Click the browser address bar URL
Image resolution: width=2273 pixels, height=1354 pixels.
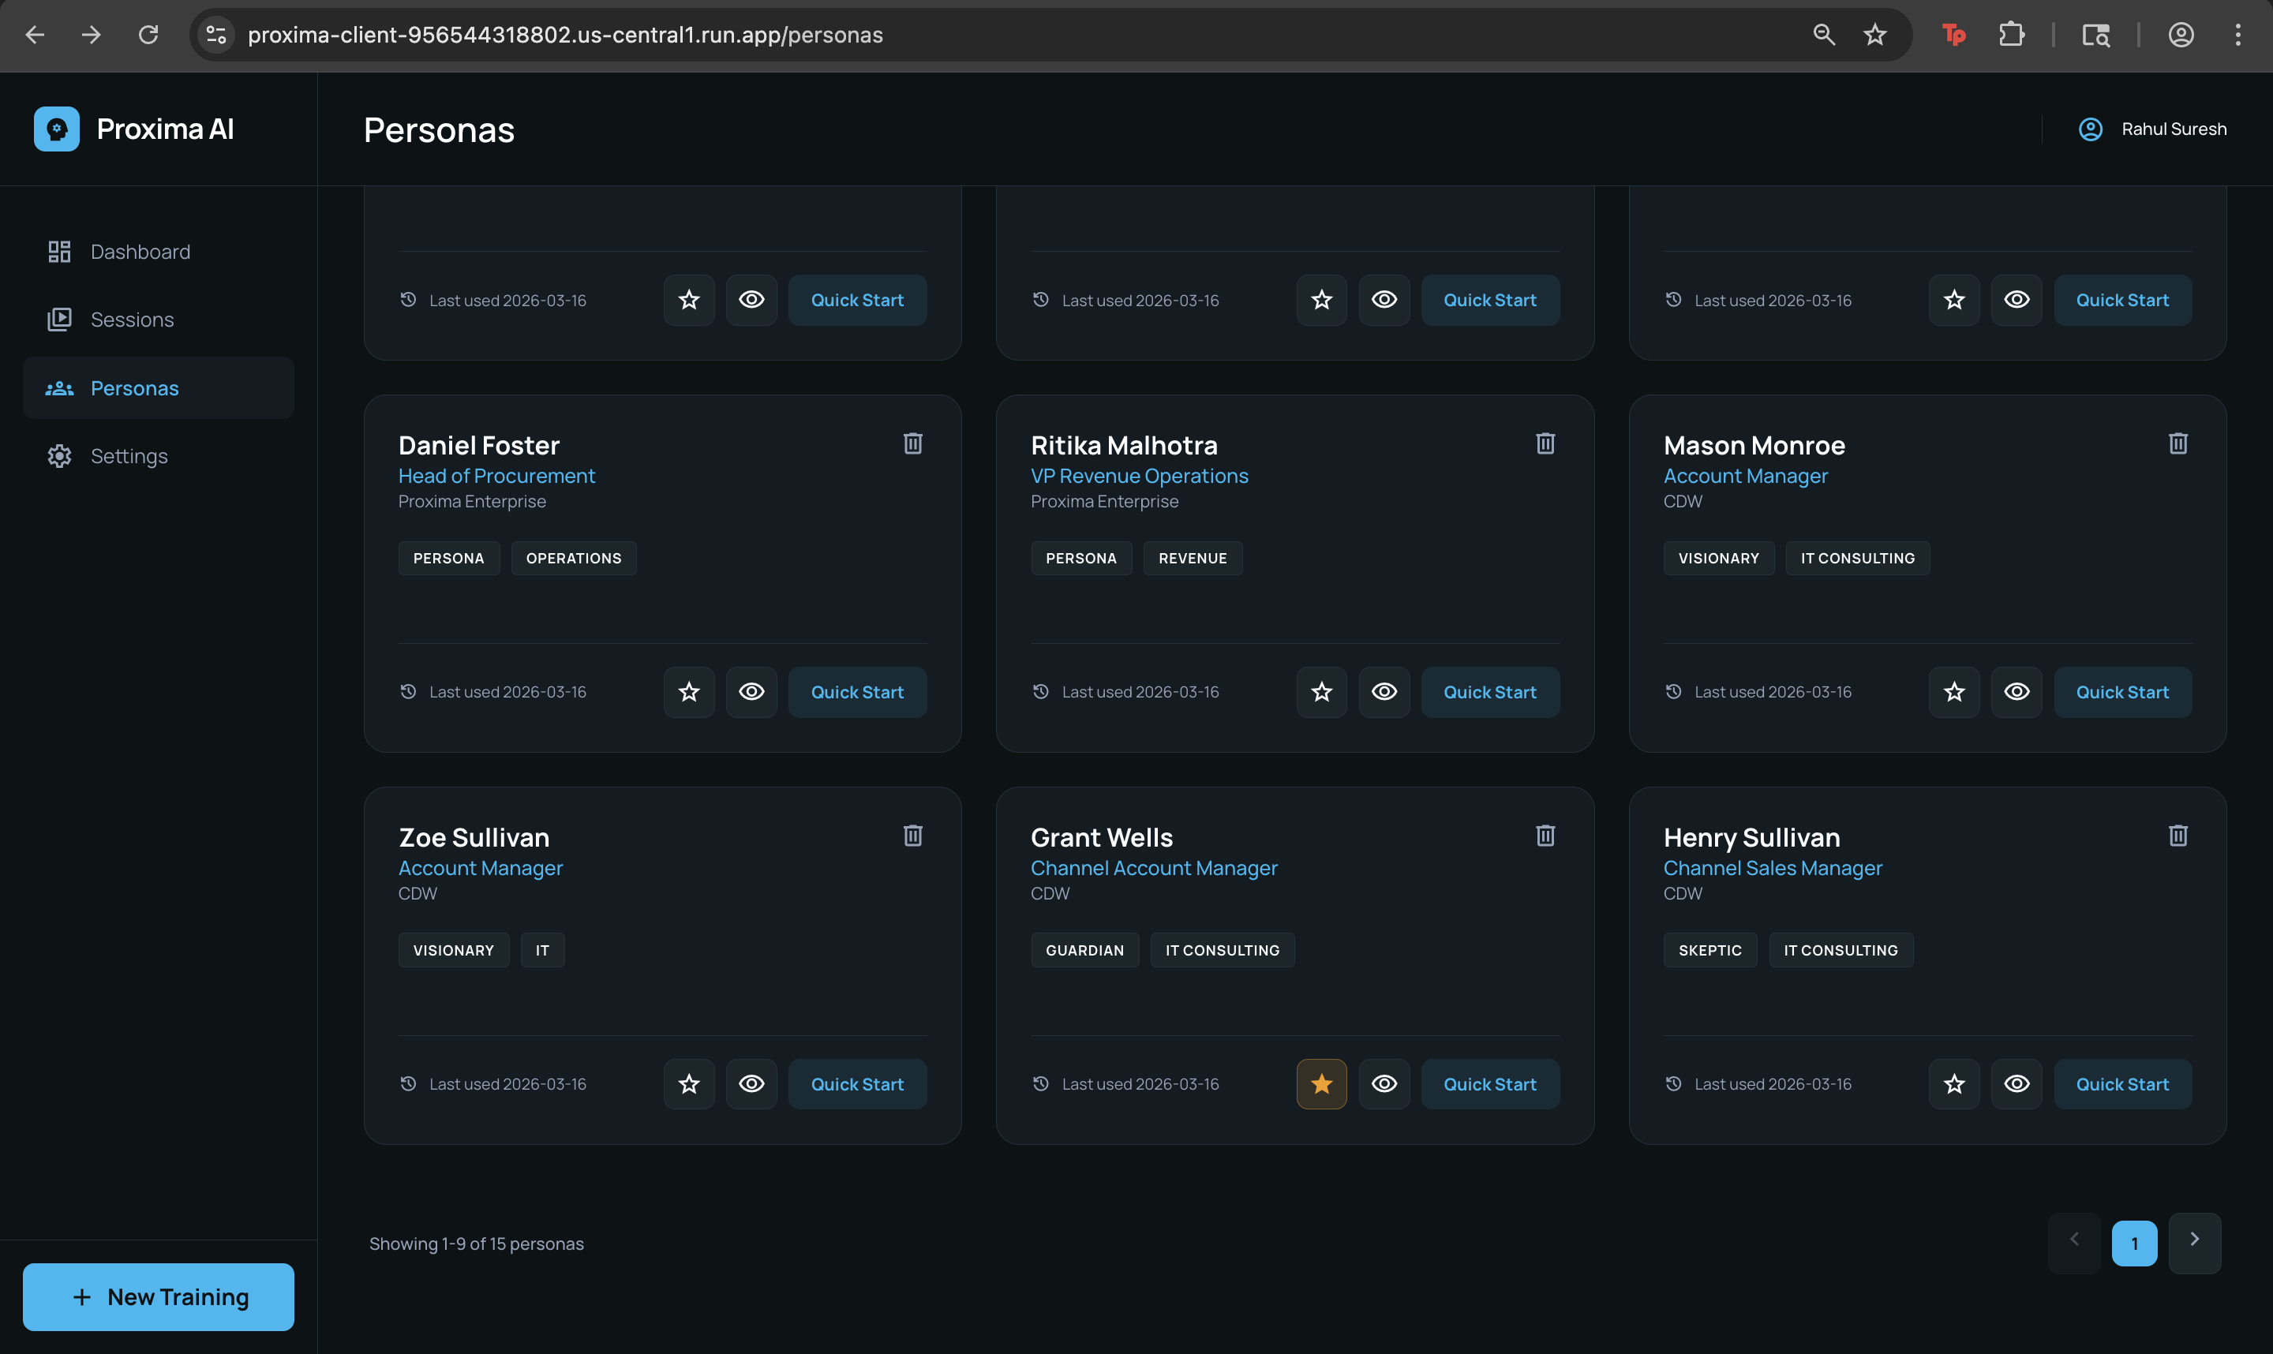pos(565,35)
